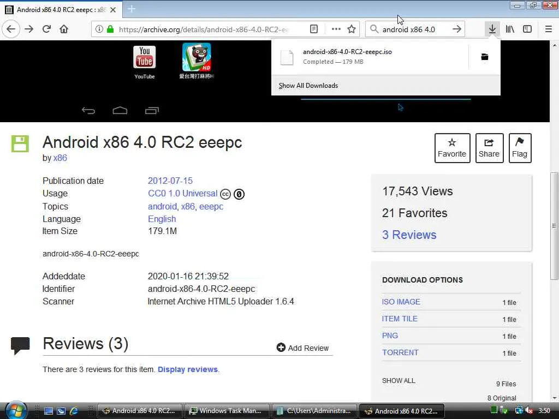
Task: Open PNG download option
Action: 390,336
